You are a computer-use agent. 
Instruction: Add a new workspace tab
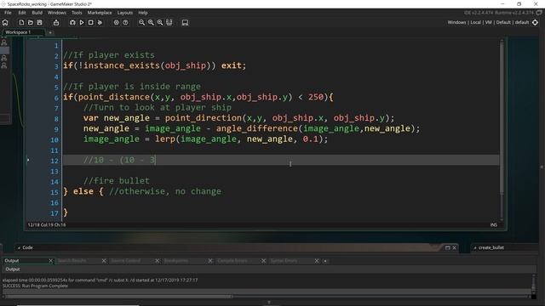click(x=50, y=32)
